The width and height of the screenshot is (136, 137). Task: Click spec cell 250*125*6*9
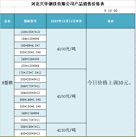[x=30, y=66]
